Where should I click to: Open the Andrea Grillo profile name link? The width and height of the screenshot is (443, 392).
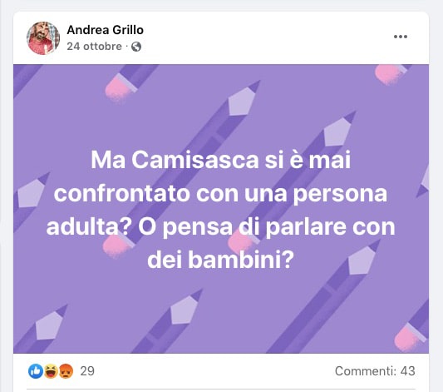pyautogui.click(x=105, y=30)
